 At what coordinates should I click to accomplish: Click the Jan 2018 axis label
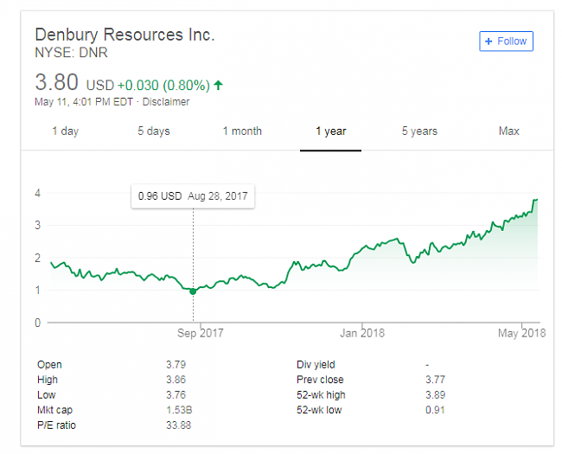pyautogui.click(x=361, y=333)
